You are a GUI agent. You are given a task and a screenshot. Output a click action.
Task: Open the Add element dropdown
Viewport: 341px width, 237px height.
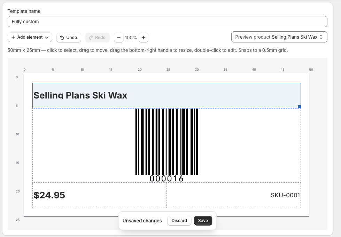click(x=30, y=37)
